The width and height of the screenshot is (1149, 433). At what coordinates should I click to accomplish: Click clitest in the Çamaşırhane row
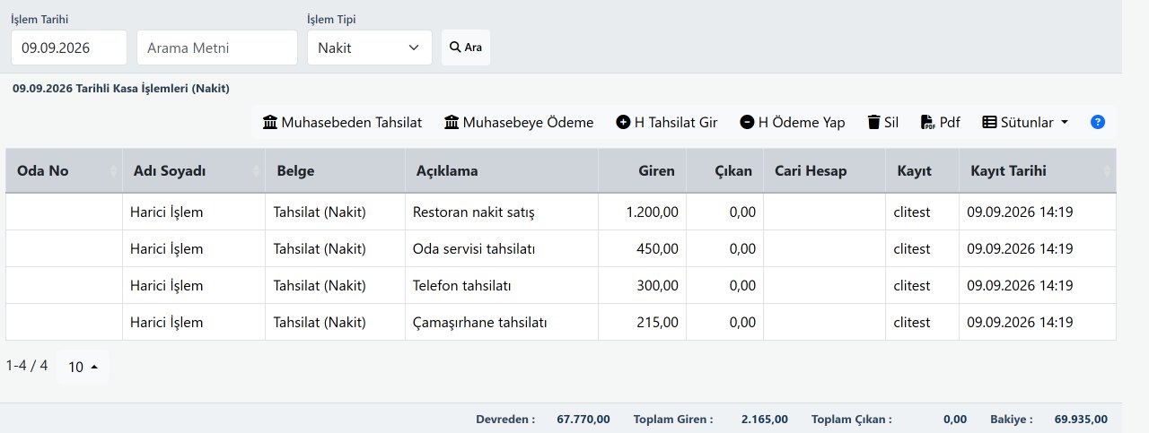point(912,322)
